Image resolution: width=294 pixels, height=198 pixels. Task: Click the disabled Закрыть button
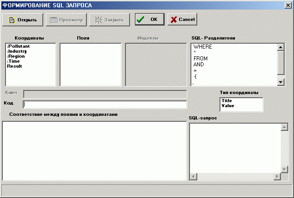coord(110,20)
